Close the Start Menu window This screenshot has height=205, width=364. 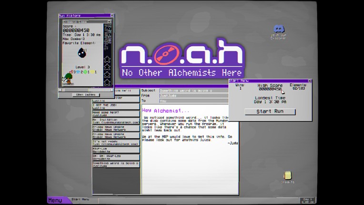tap(310, 81)
